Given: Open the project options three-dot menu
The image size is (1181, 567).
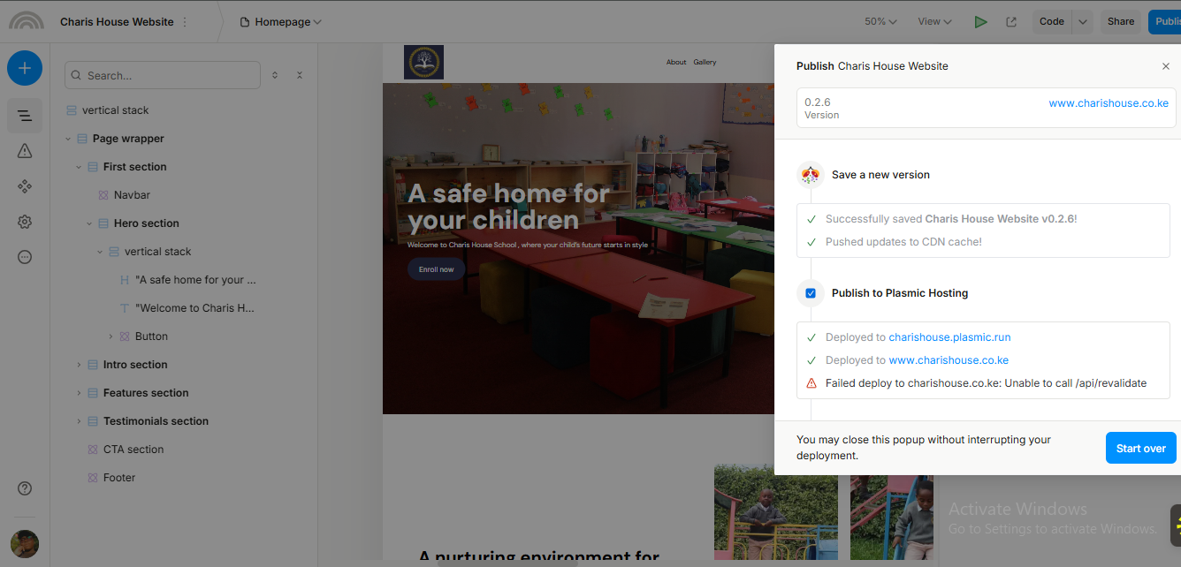Looking at the screenshot, I should 185,22.
